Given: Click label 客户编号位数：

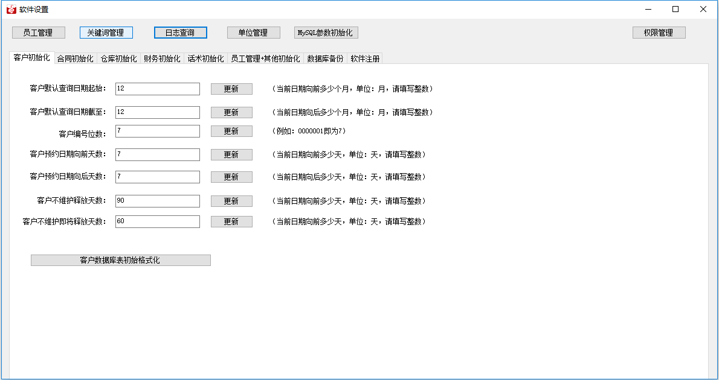Looking at the screenshot, I should [x=83, y=134].
